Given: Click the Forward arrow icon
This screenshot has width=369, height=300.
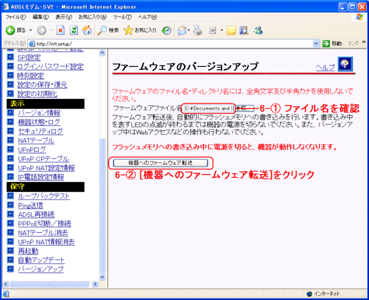Looking at the screenshot, I should (x=42, y=30).
